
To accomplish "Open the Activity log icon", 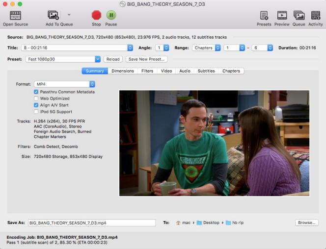I will click(x=316, y=15).
